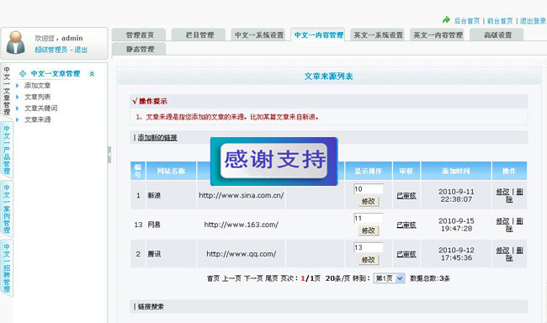
Task: Click the 链接搜索 section heading
Action: pos(151,307)
